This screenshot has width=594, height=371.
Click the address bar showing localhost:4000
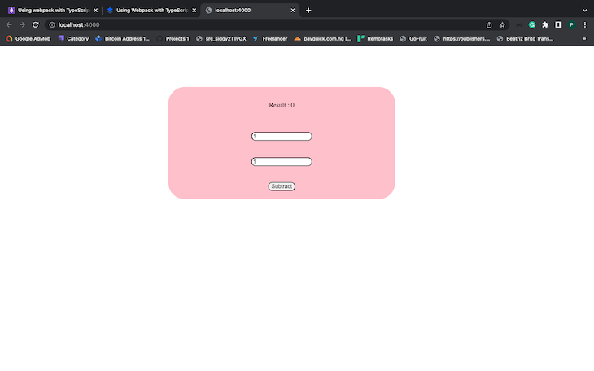(x=244, y=24)
